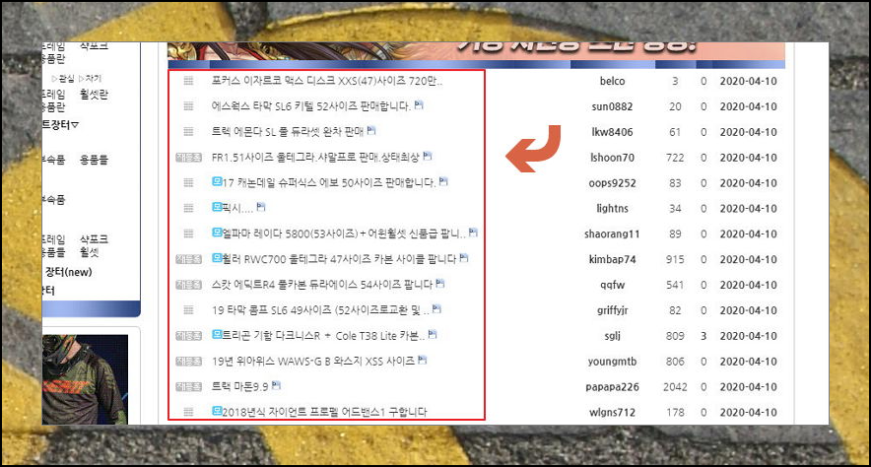This screenshot has width=871, height=467.
Task: Open 용품들 sidebar category beside 부속품
Action: 94,160
